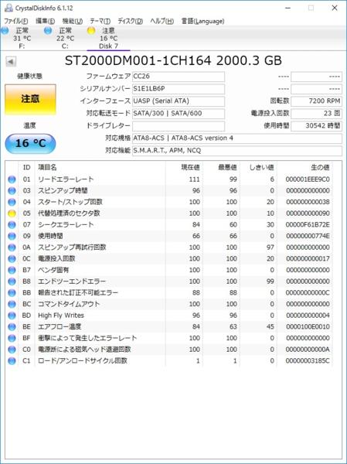Open the ファイル(F) menu
This screenshot has width=347, height=464.
[16, 22]
